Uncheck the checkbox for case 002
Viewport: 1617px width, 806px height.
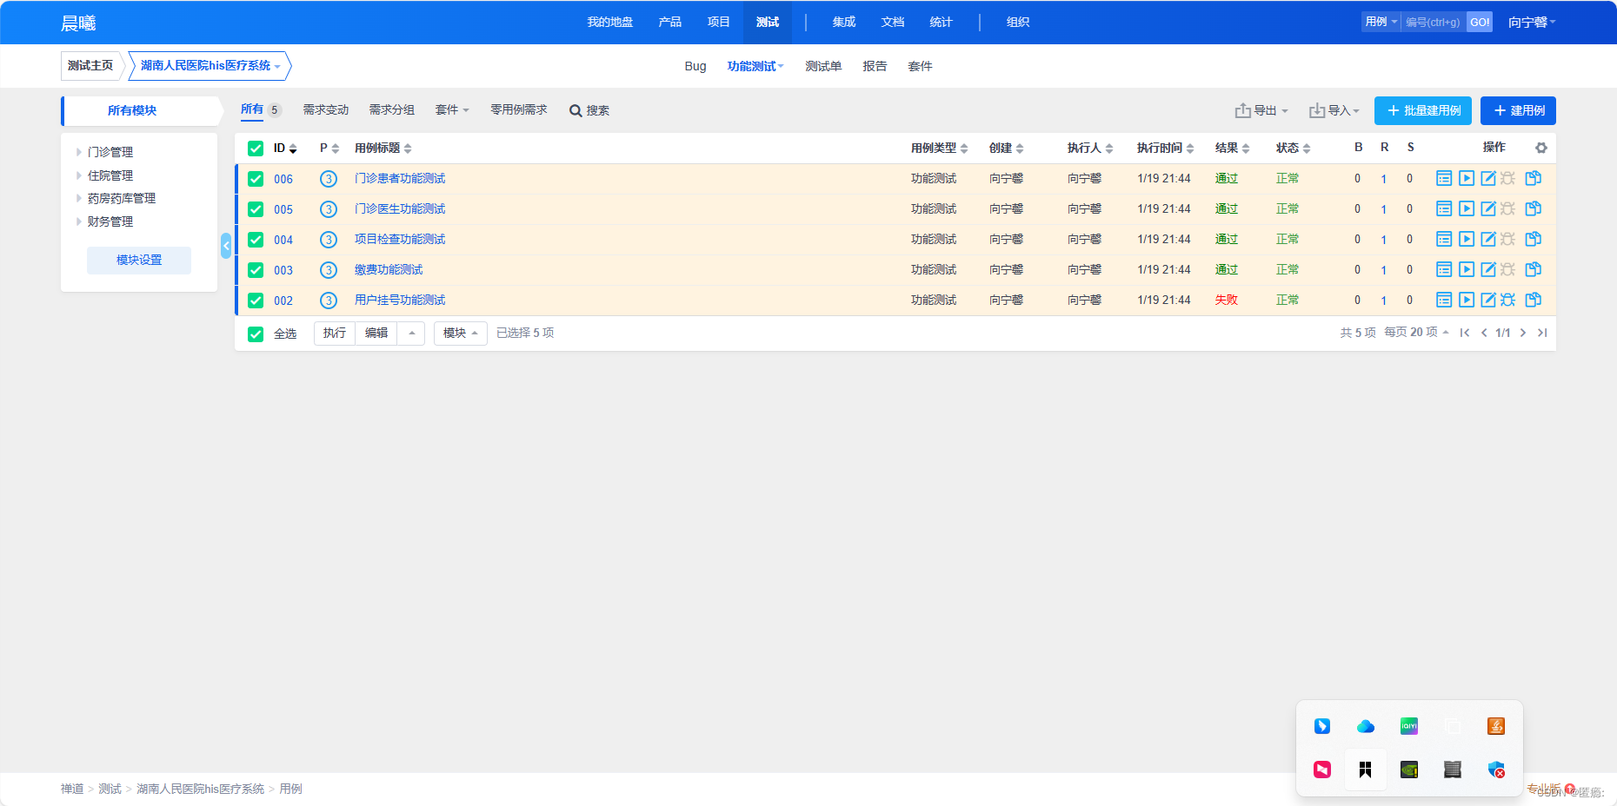[256, 301]
